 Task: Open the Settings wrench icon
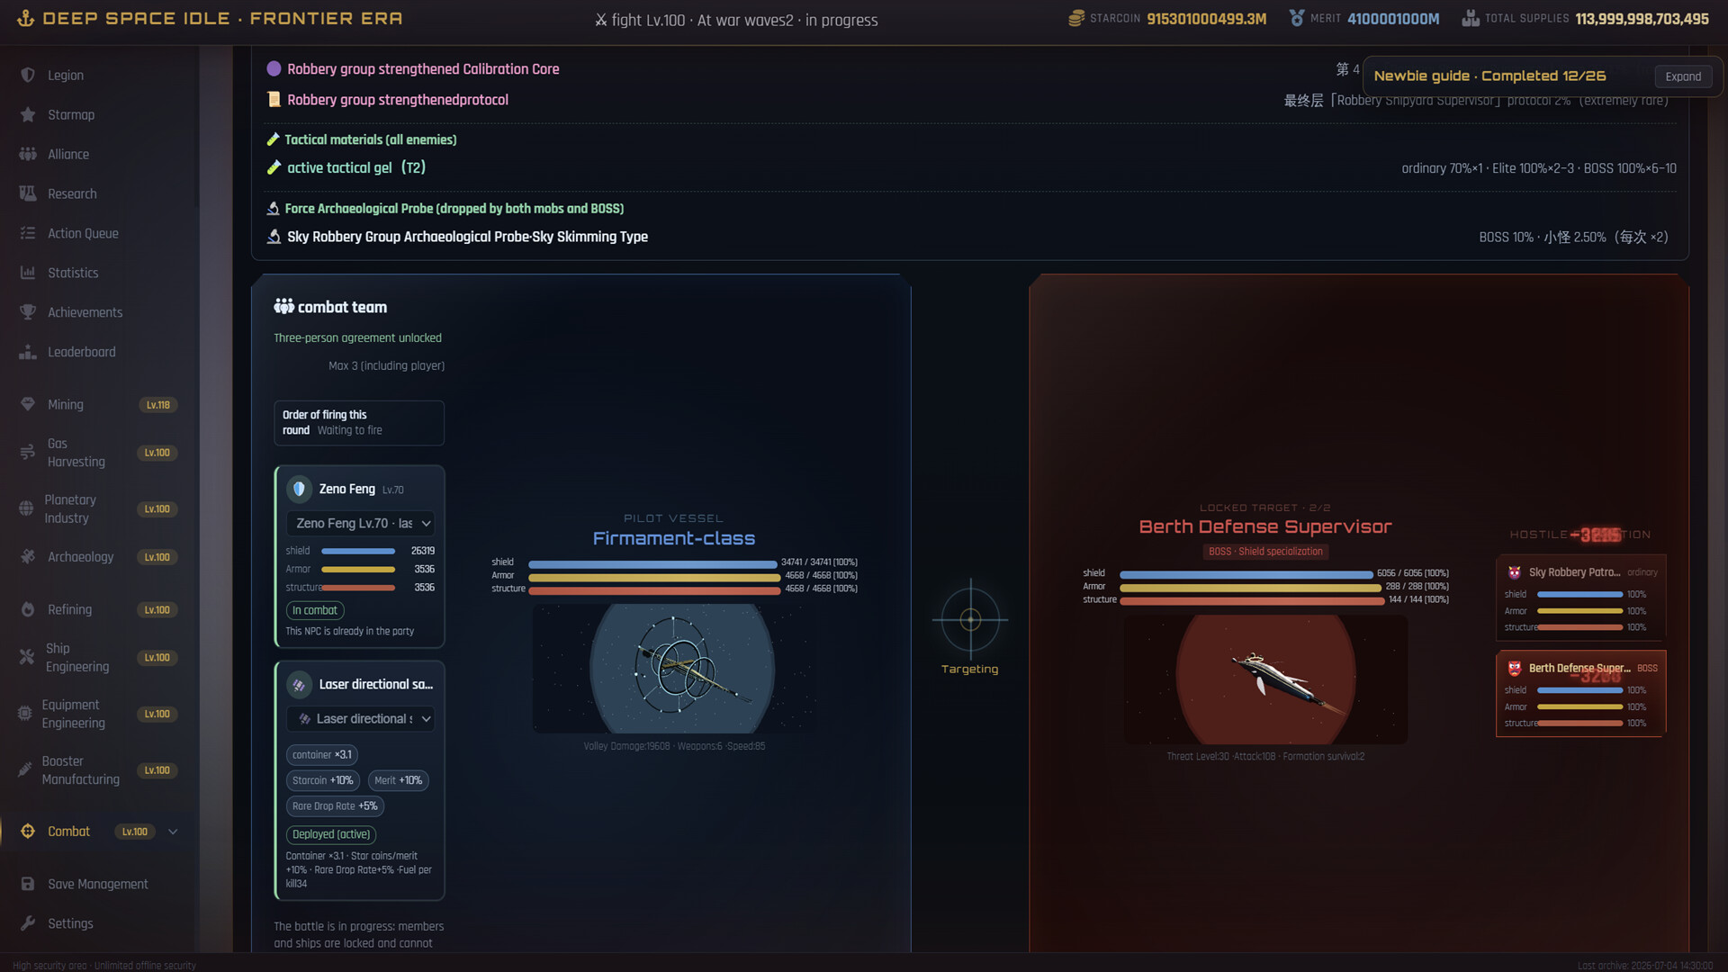click(28, 923)
